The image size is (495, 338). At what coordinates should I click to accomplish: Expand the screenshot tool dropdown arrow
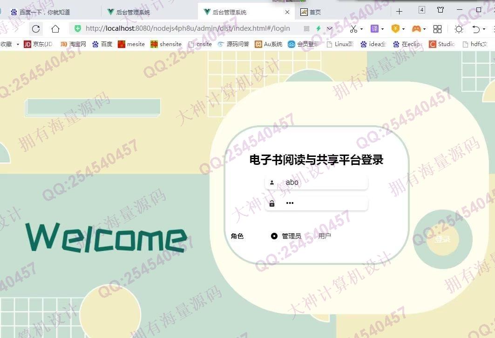click(x=361, y=29)
